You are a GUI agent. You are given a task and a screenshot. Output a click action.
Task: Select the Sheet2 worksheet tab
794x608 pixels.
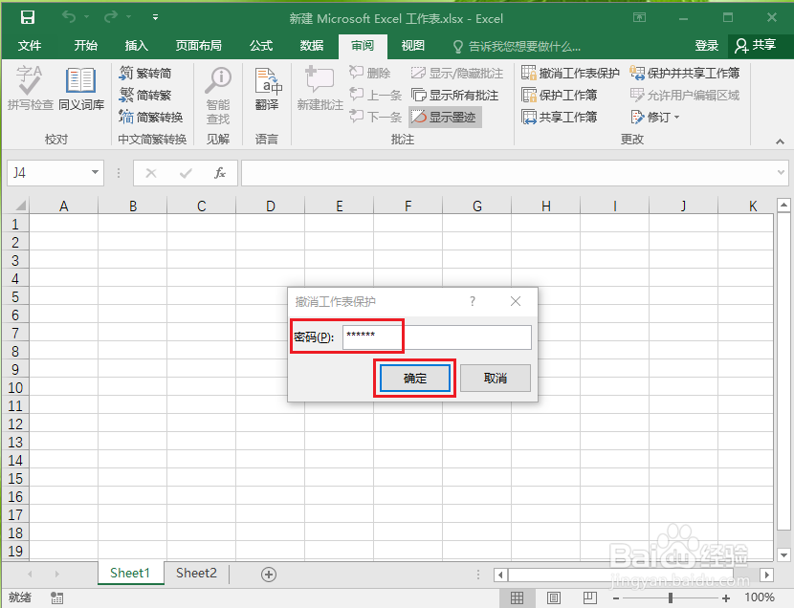[195, 573]
